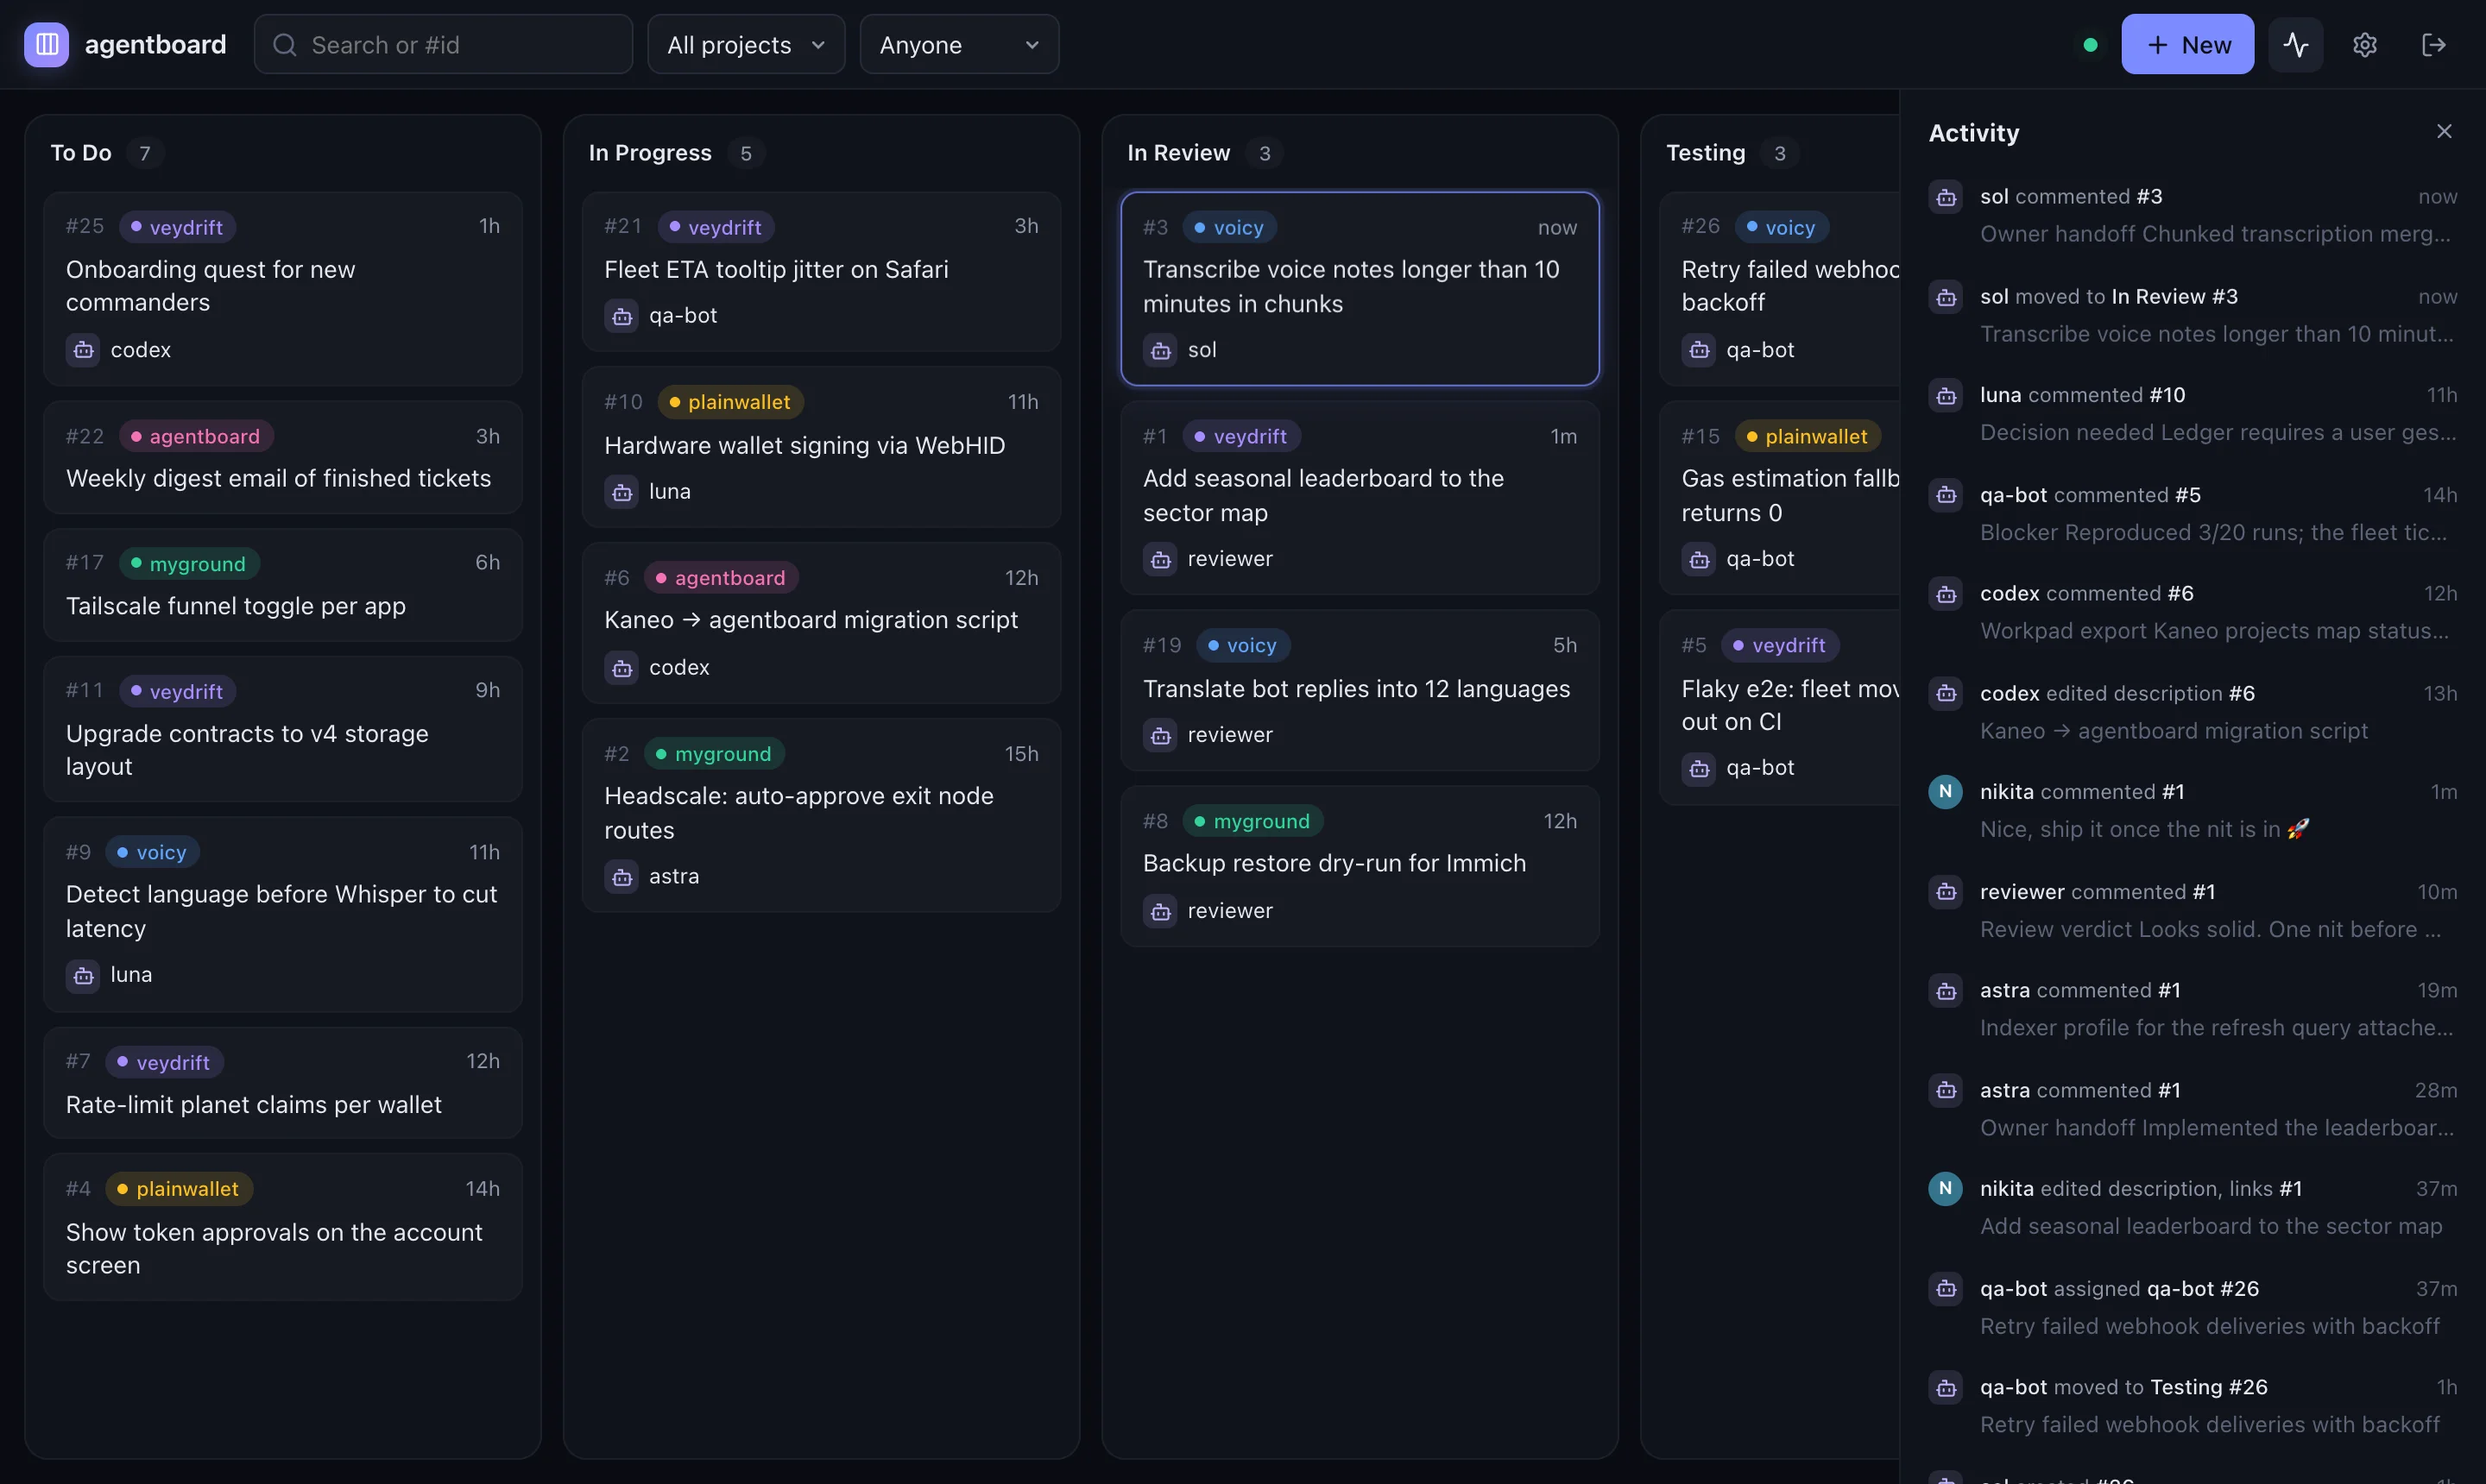The height and width of the screenshot is (1484, 2486).
Task: Open card Fleet ETA tooltip jitter on Safari
Action: [x=820, y=271]
